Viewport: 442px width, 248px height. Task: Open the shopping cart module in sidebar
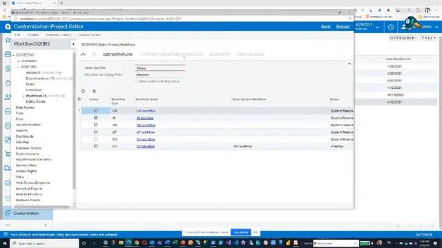tap(8, 154)
